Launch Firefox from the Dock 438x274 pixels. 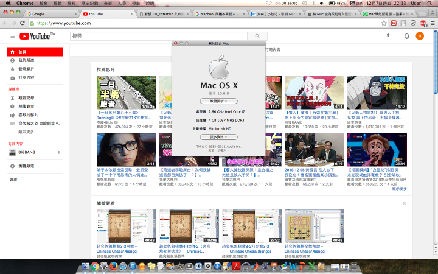click(x=113, y=266)
